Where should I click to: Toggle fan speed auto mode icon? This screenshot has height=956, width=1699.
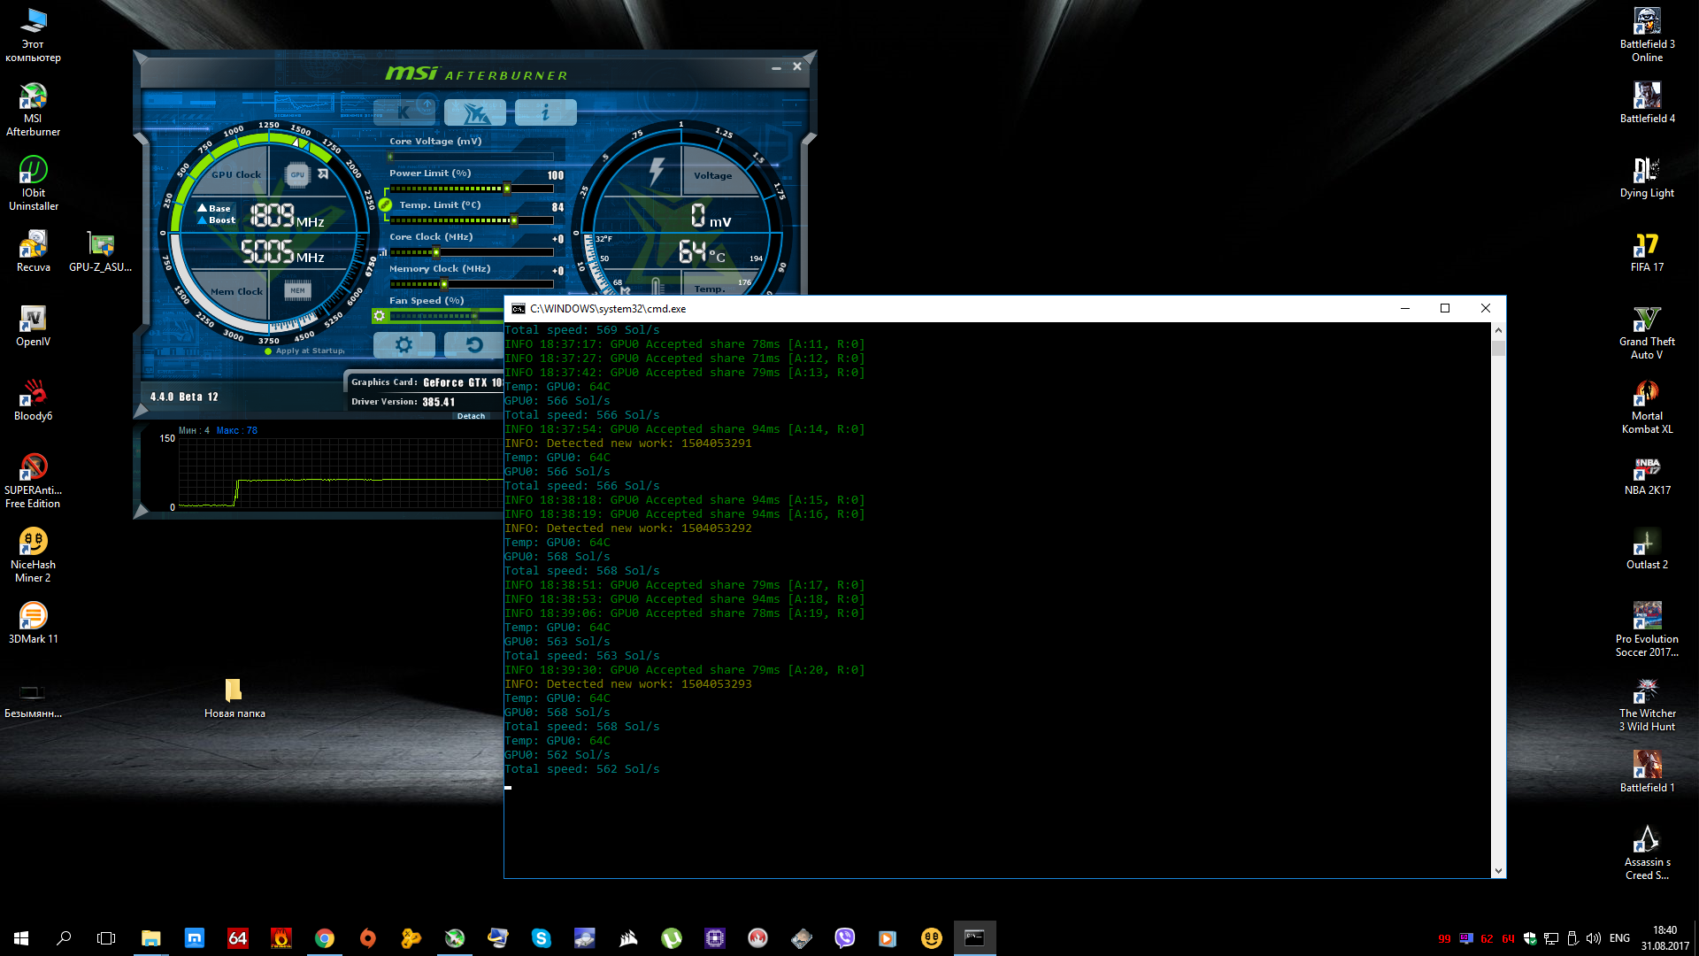point(380,315)
